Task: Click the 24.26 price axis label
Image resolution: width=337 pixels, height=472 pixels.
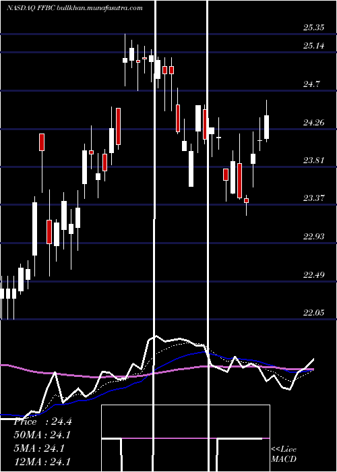Action: coord(313,123)
